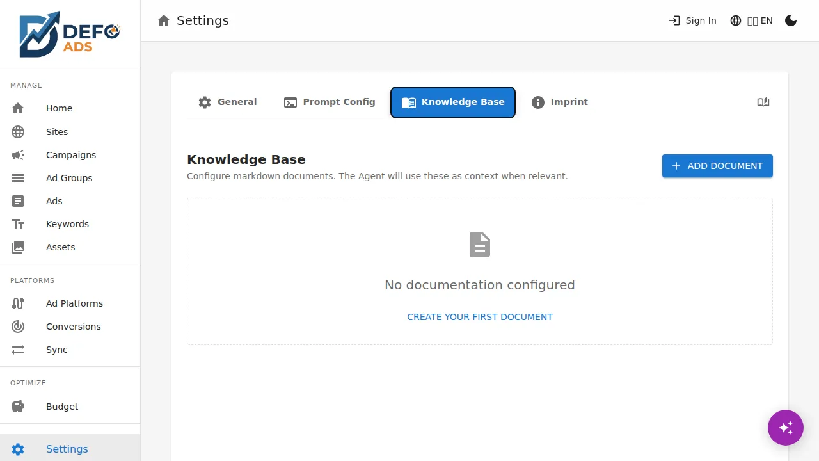This screenshot has width=819, height=461.
Task: Click the Ads document icon in sidebar
Action: coord(18,201)
